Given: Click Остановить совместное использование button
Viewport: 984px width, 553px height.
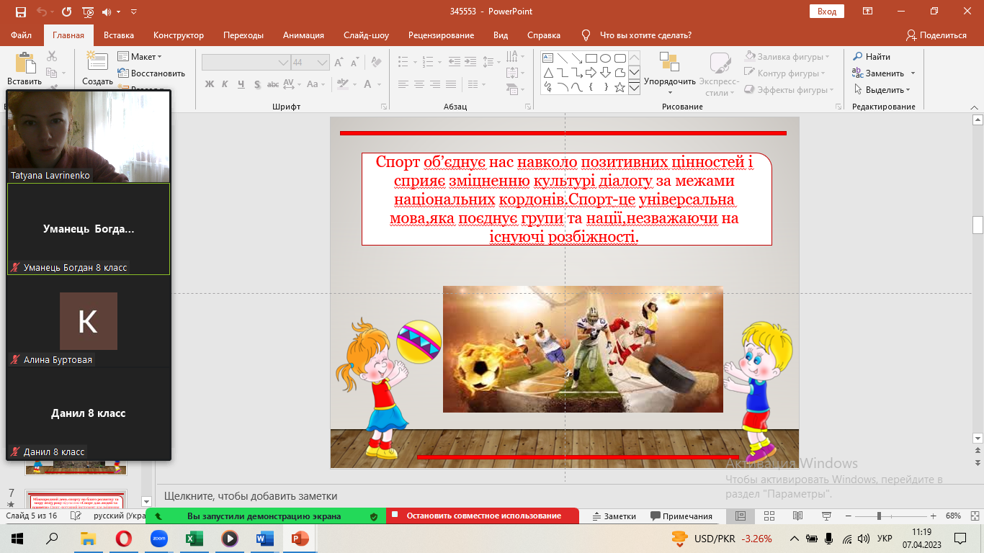Looking at the screenshot, I should coord(483,516).
